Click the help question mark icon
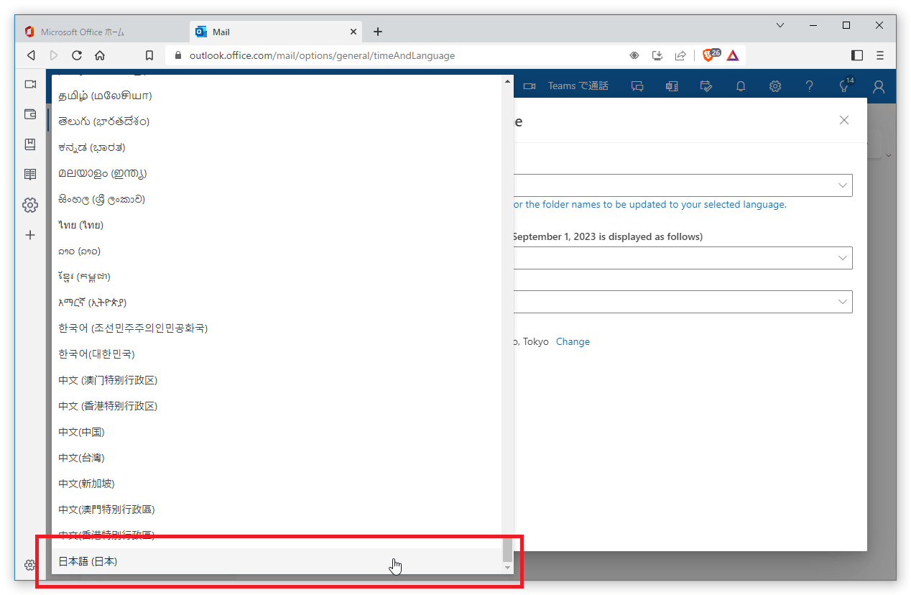Screen dimensions: 911x595 click(810, 86)
